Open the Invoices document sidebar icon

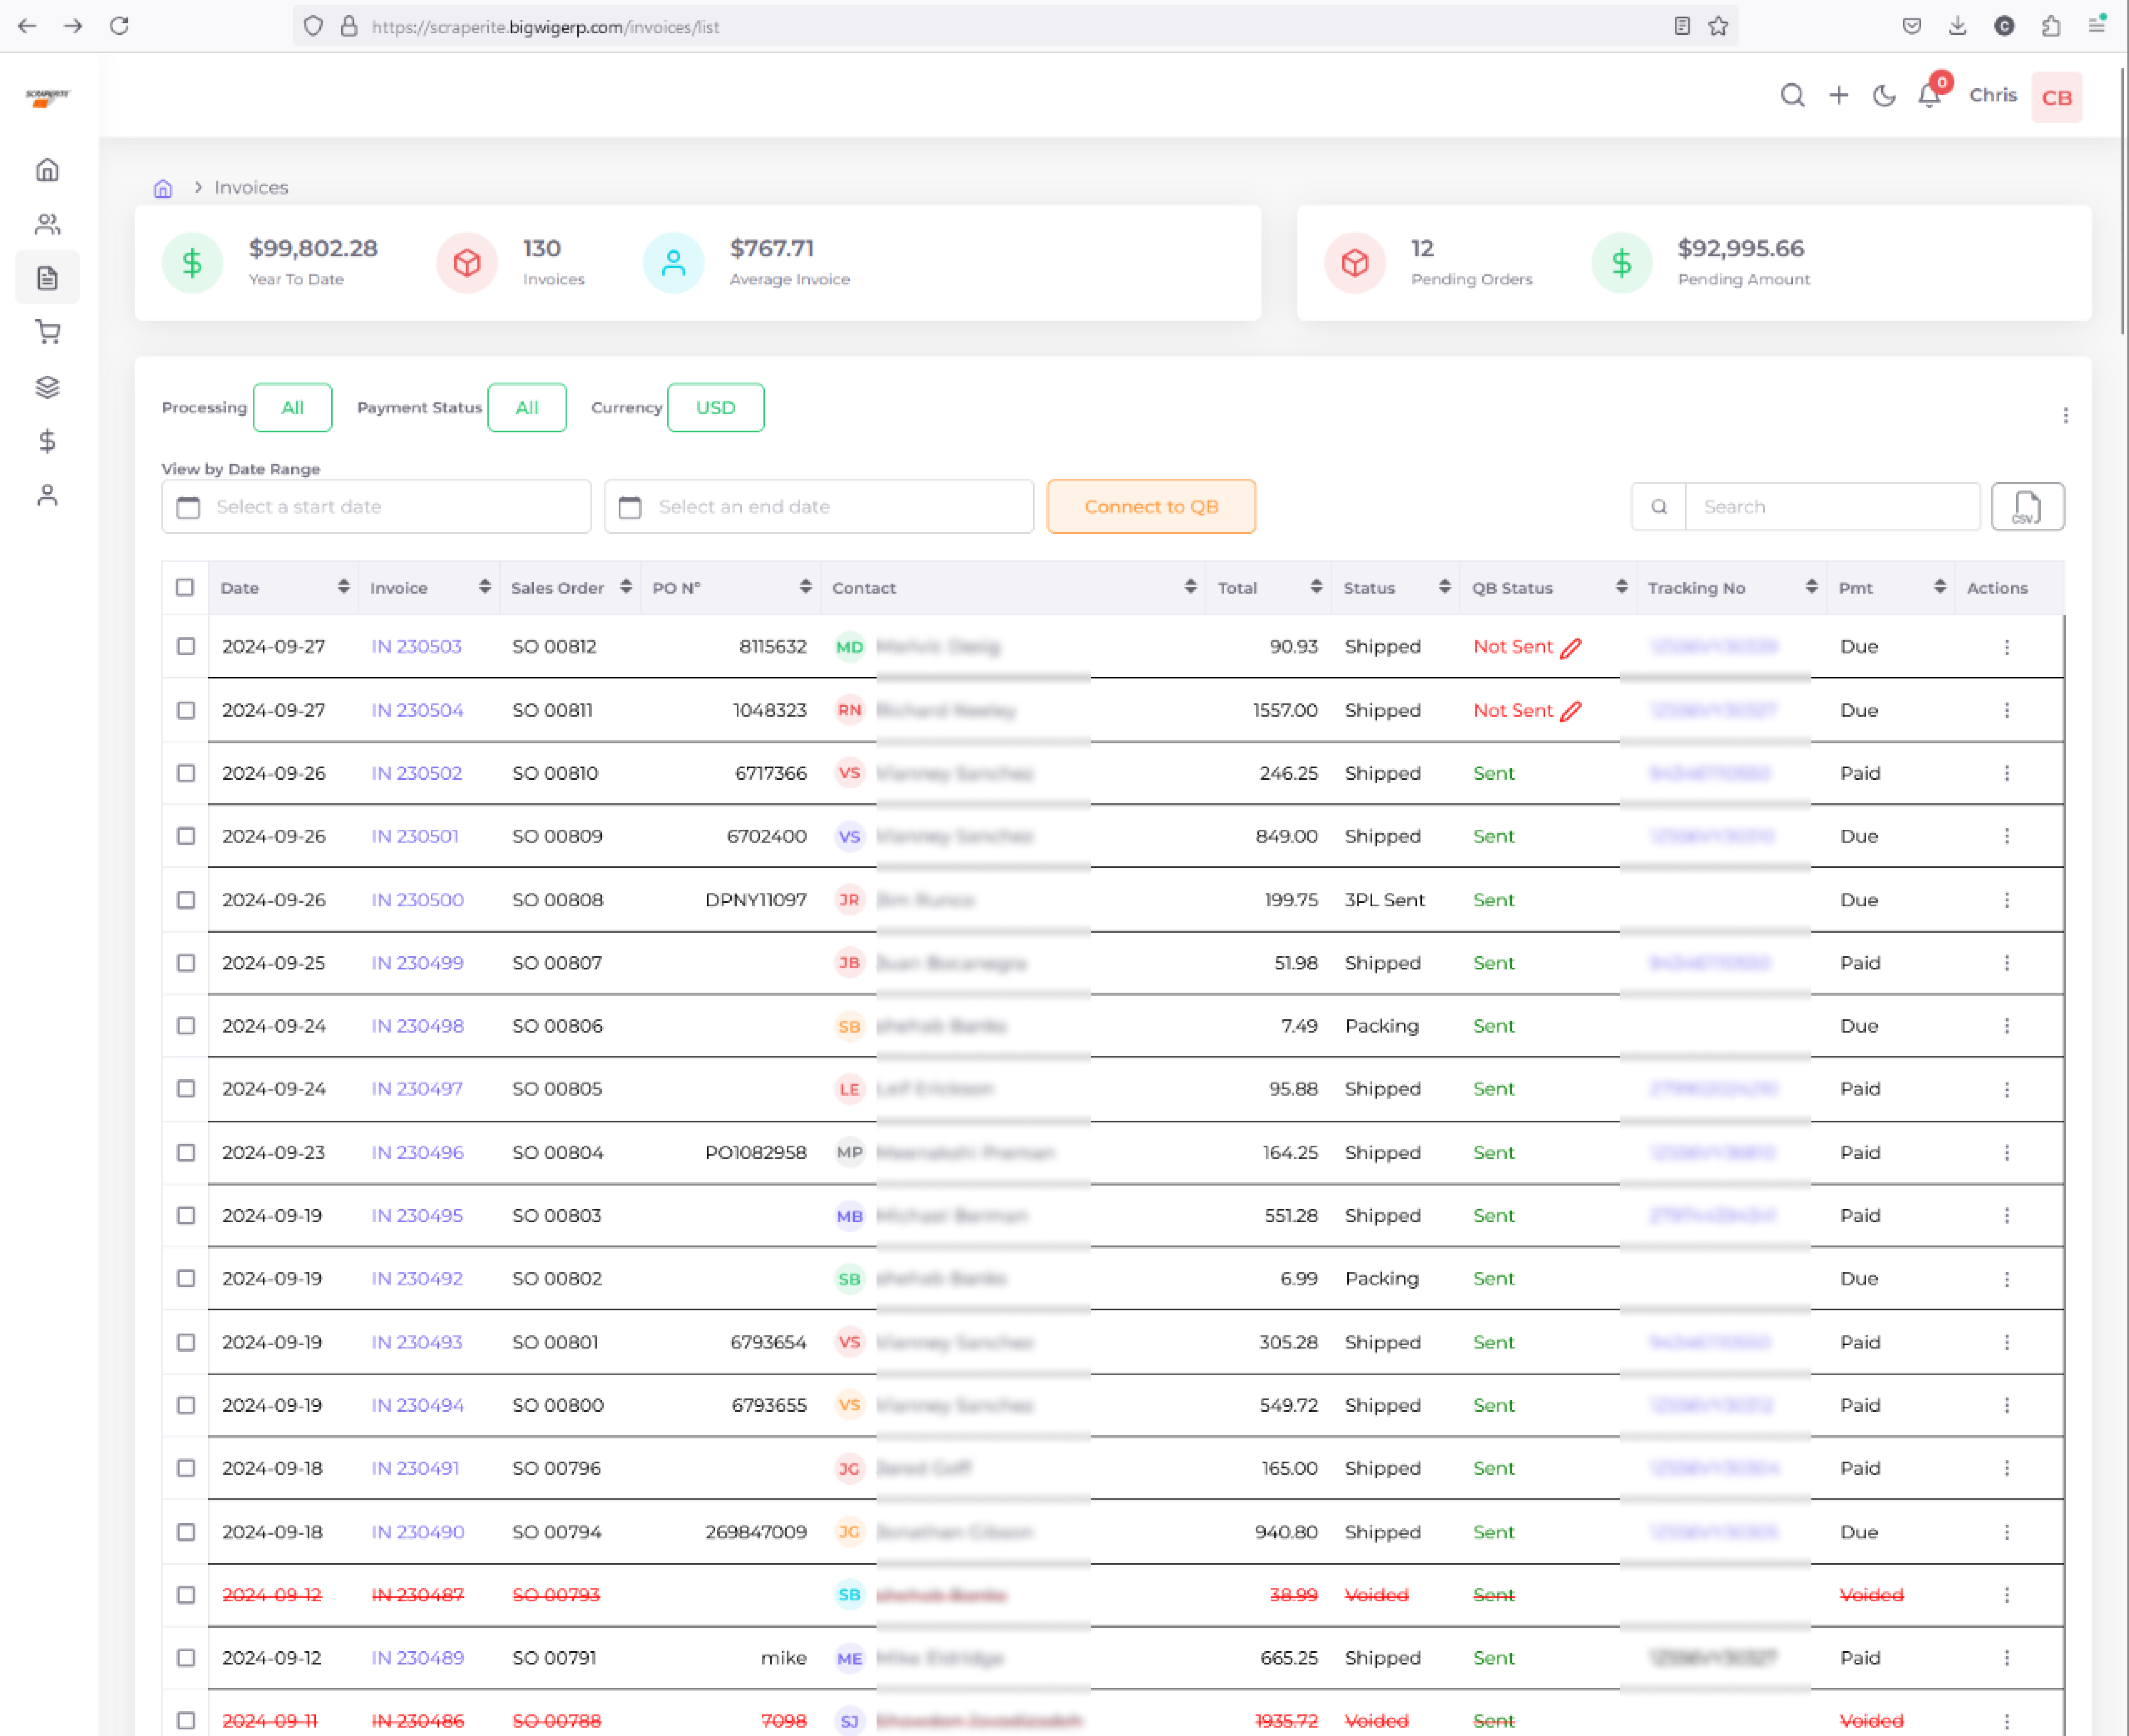tap(47, 278)
